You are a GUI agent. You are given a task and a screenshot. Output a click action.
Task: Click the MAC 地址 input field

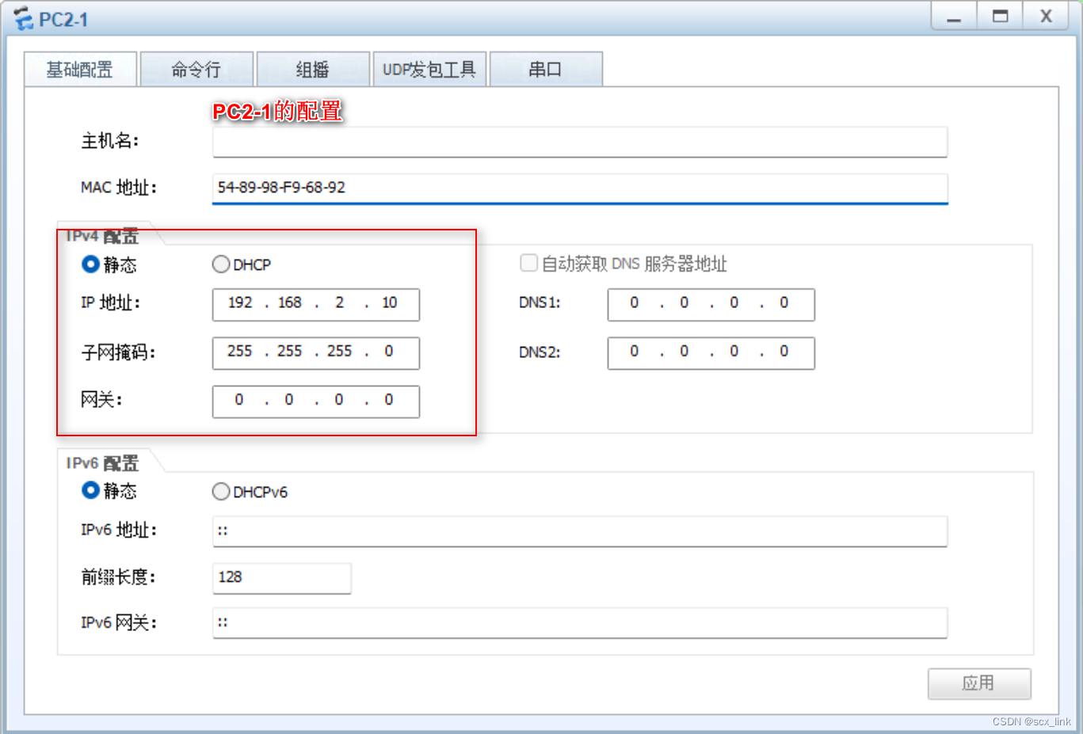point(580,188)
